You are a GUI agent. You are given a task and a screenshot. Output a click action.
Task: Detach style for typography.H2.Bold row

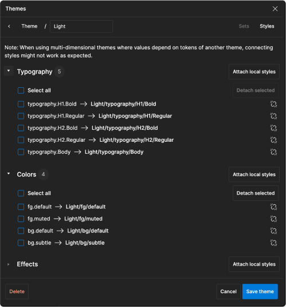point(273,128)
